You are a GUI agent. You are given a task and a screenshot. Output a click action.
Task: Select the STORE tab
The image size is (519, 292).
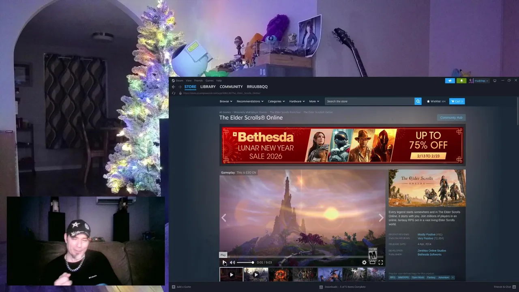point(190,87)
